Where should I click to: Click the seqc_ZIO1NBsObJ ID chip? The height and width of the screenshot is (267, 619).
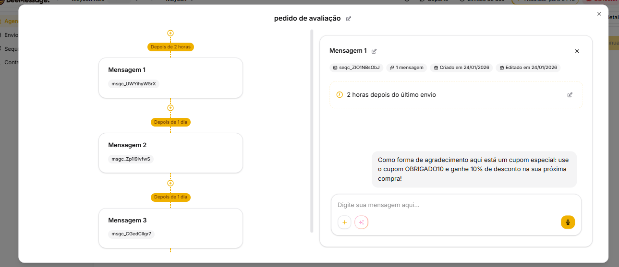tap(356, 68)
